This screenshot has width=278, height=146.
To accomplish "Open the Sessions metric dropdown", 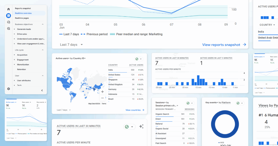I will click(x=160, y=102).
